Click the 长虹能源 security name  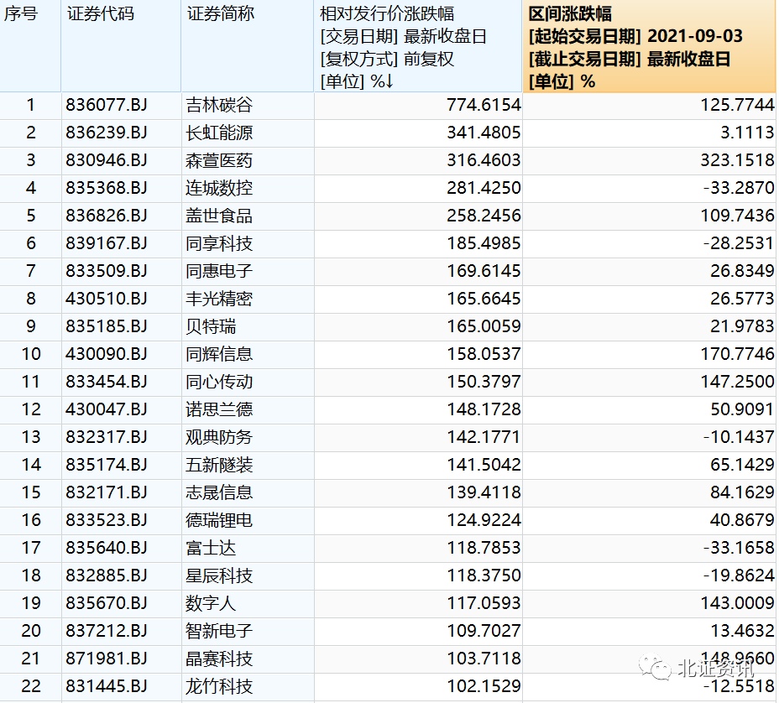[219, 133]
